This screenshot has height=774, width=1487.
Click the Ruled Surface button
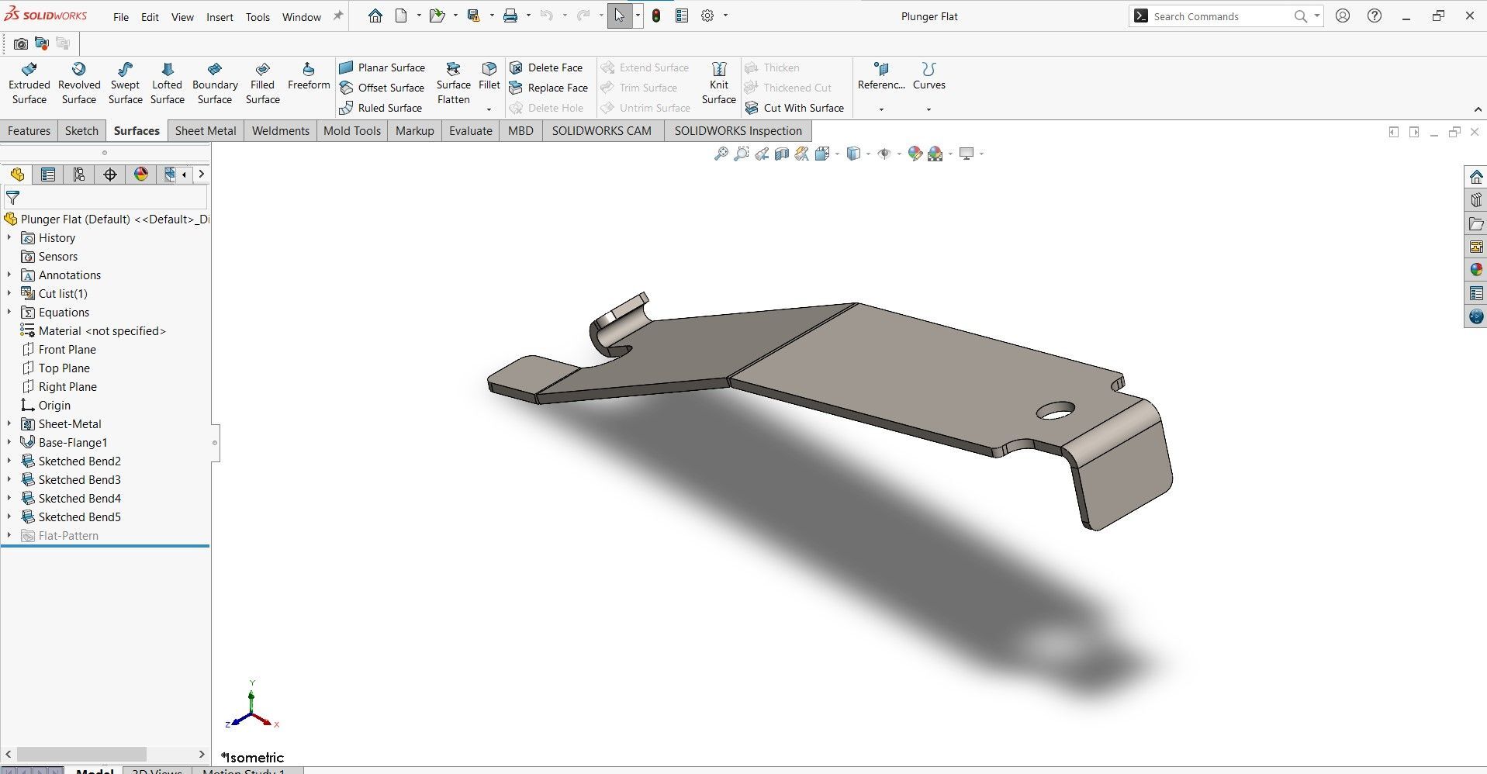[381, 108]
